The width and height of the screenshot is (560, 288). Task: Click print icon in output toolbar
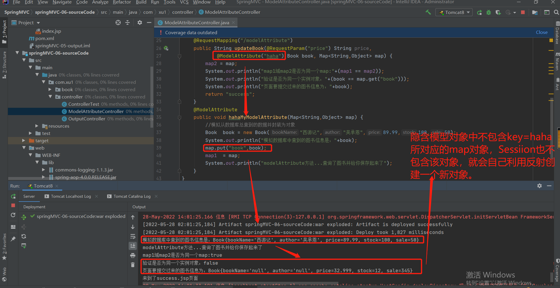tap(133, 255)
